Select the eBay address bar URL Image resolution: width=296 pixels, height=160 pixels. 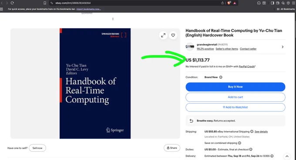(73, 3)
